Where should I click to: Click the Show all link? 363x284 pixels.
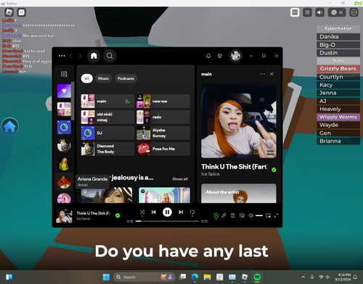[x=180, y=179]
